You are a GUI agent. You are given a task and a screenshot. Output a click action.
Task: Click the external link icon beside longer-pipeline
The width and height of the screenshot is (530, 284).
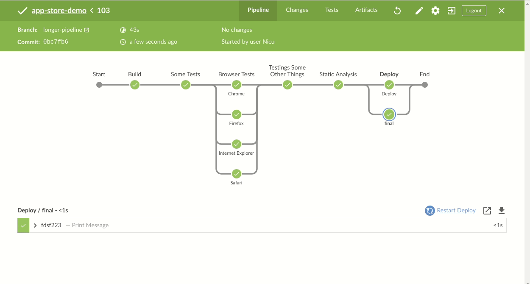pyautogui.click(x=87, y=30)
